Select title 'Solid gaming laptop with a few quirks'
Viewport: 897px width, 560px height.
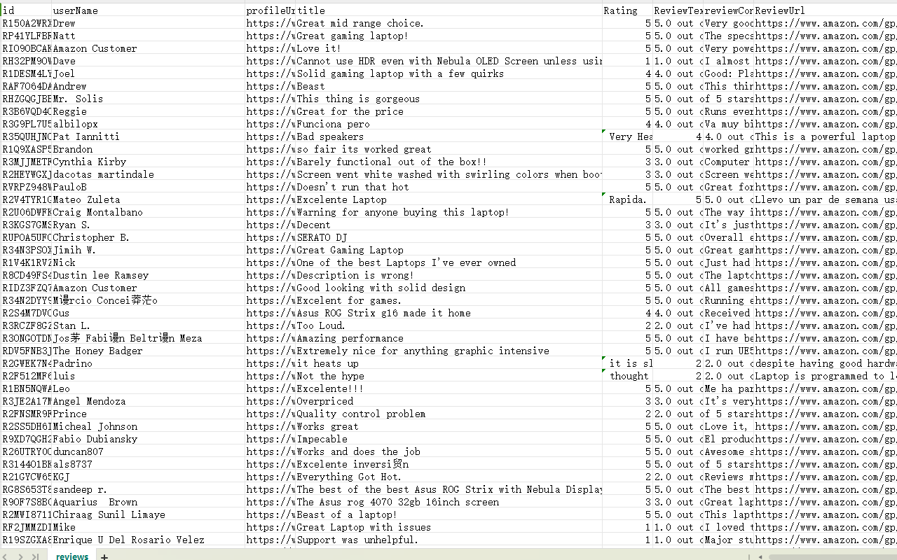point(449,73)
